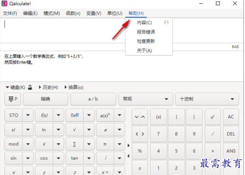Screen dimensions: 245x175
Task: Toggle the keypad lock icon
Action: tap(30, 87)
